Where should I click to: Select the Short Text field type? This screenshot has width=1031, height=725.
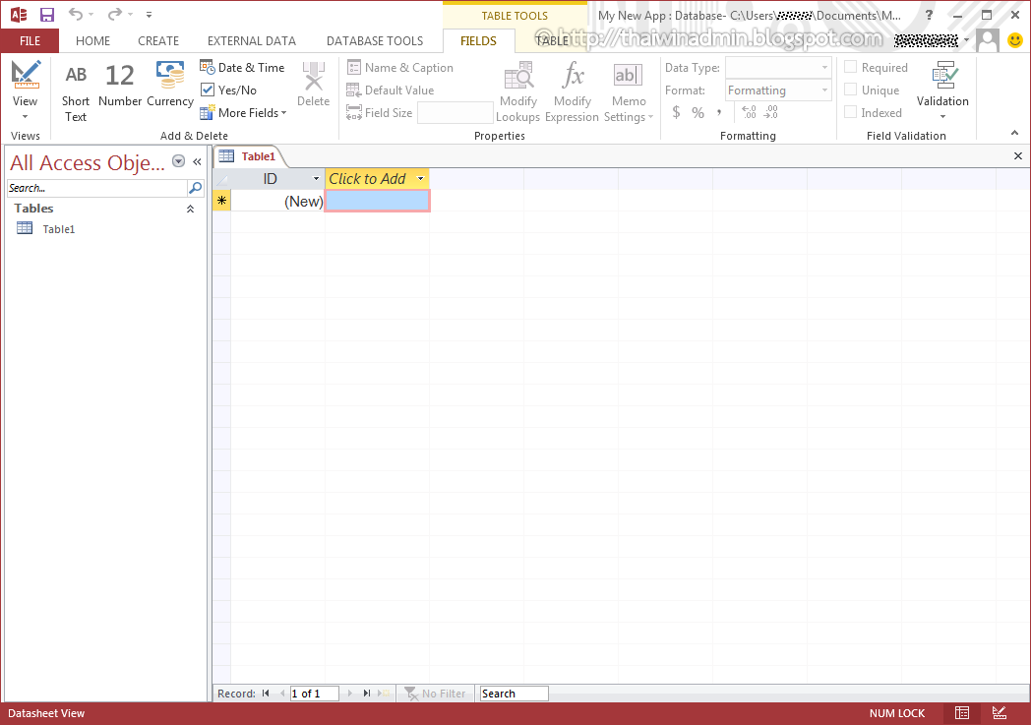click(76, 89)
